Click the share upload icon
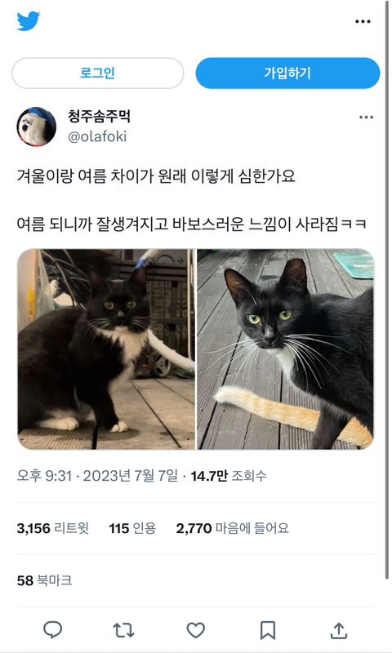The image size is (392, 653). (x=339, y=630)
